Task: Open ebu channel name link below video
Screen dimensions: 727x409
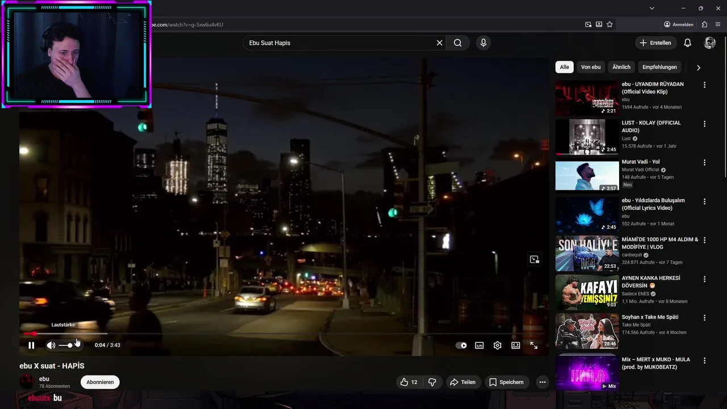Action: [x=44, y=379]
